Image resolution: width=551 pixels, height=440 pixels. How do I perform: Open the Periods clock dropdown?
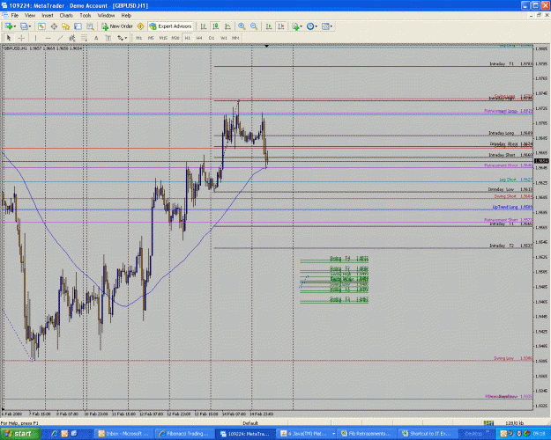click(312, 26)
